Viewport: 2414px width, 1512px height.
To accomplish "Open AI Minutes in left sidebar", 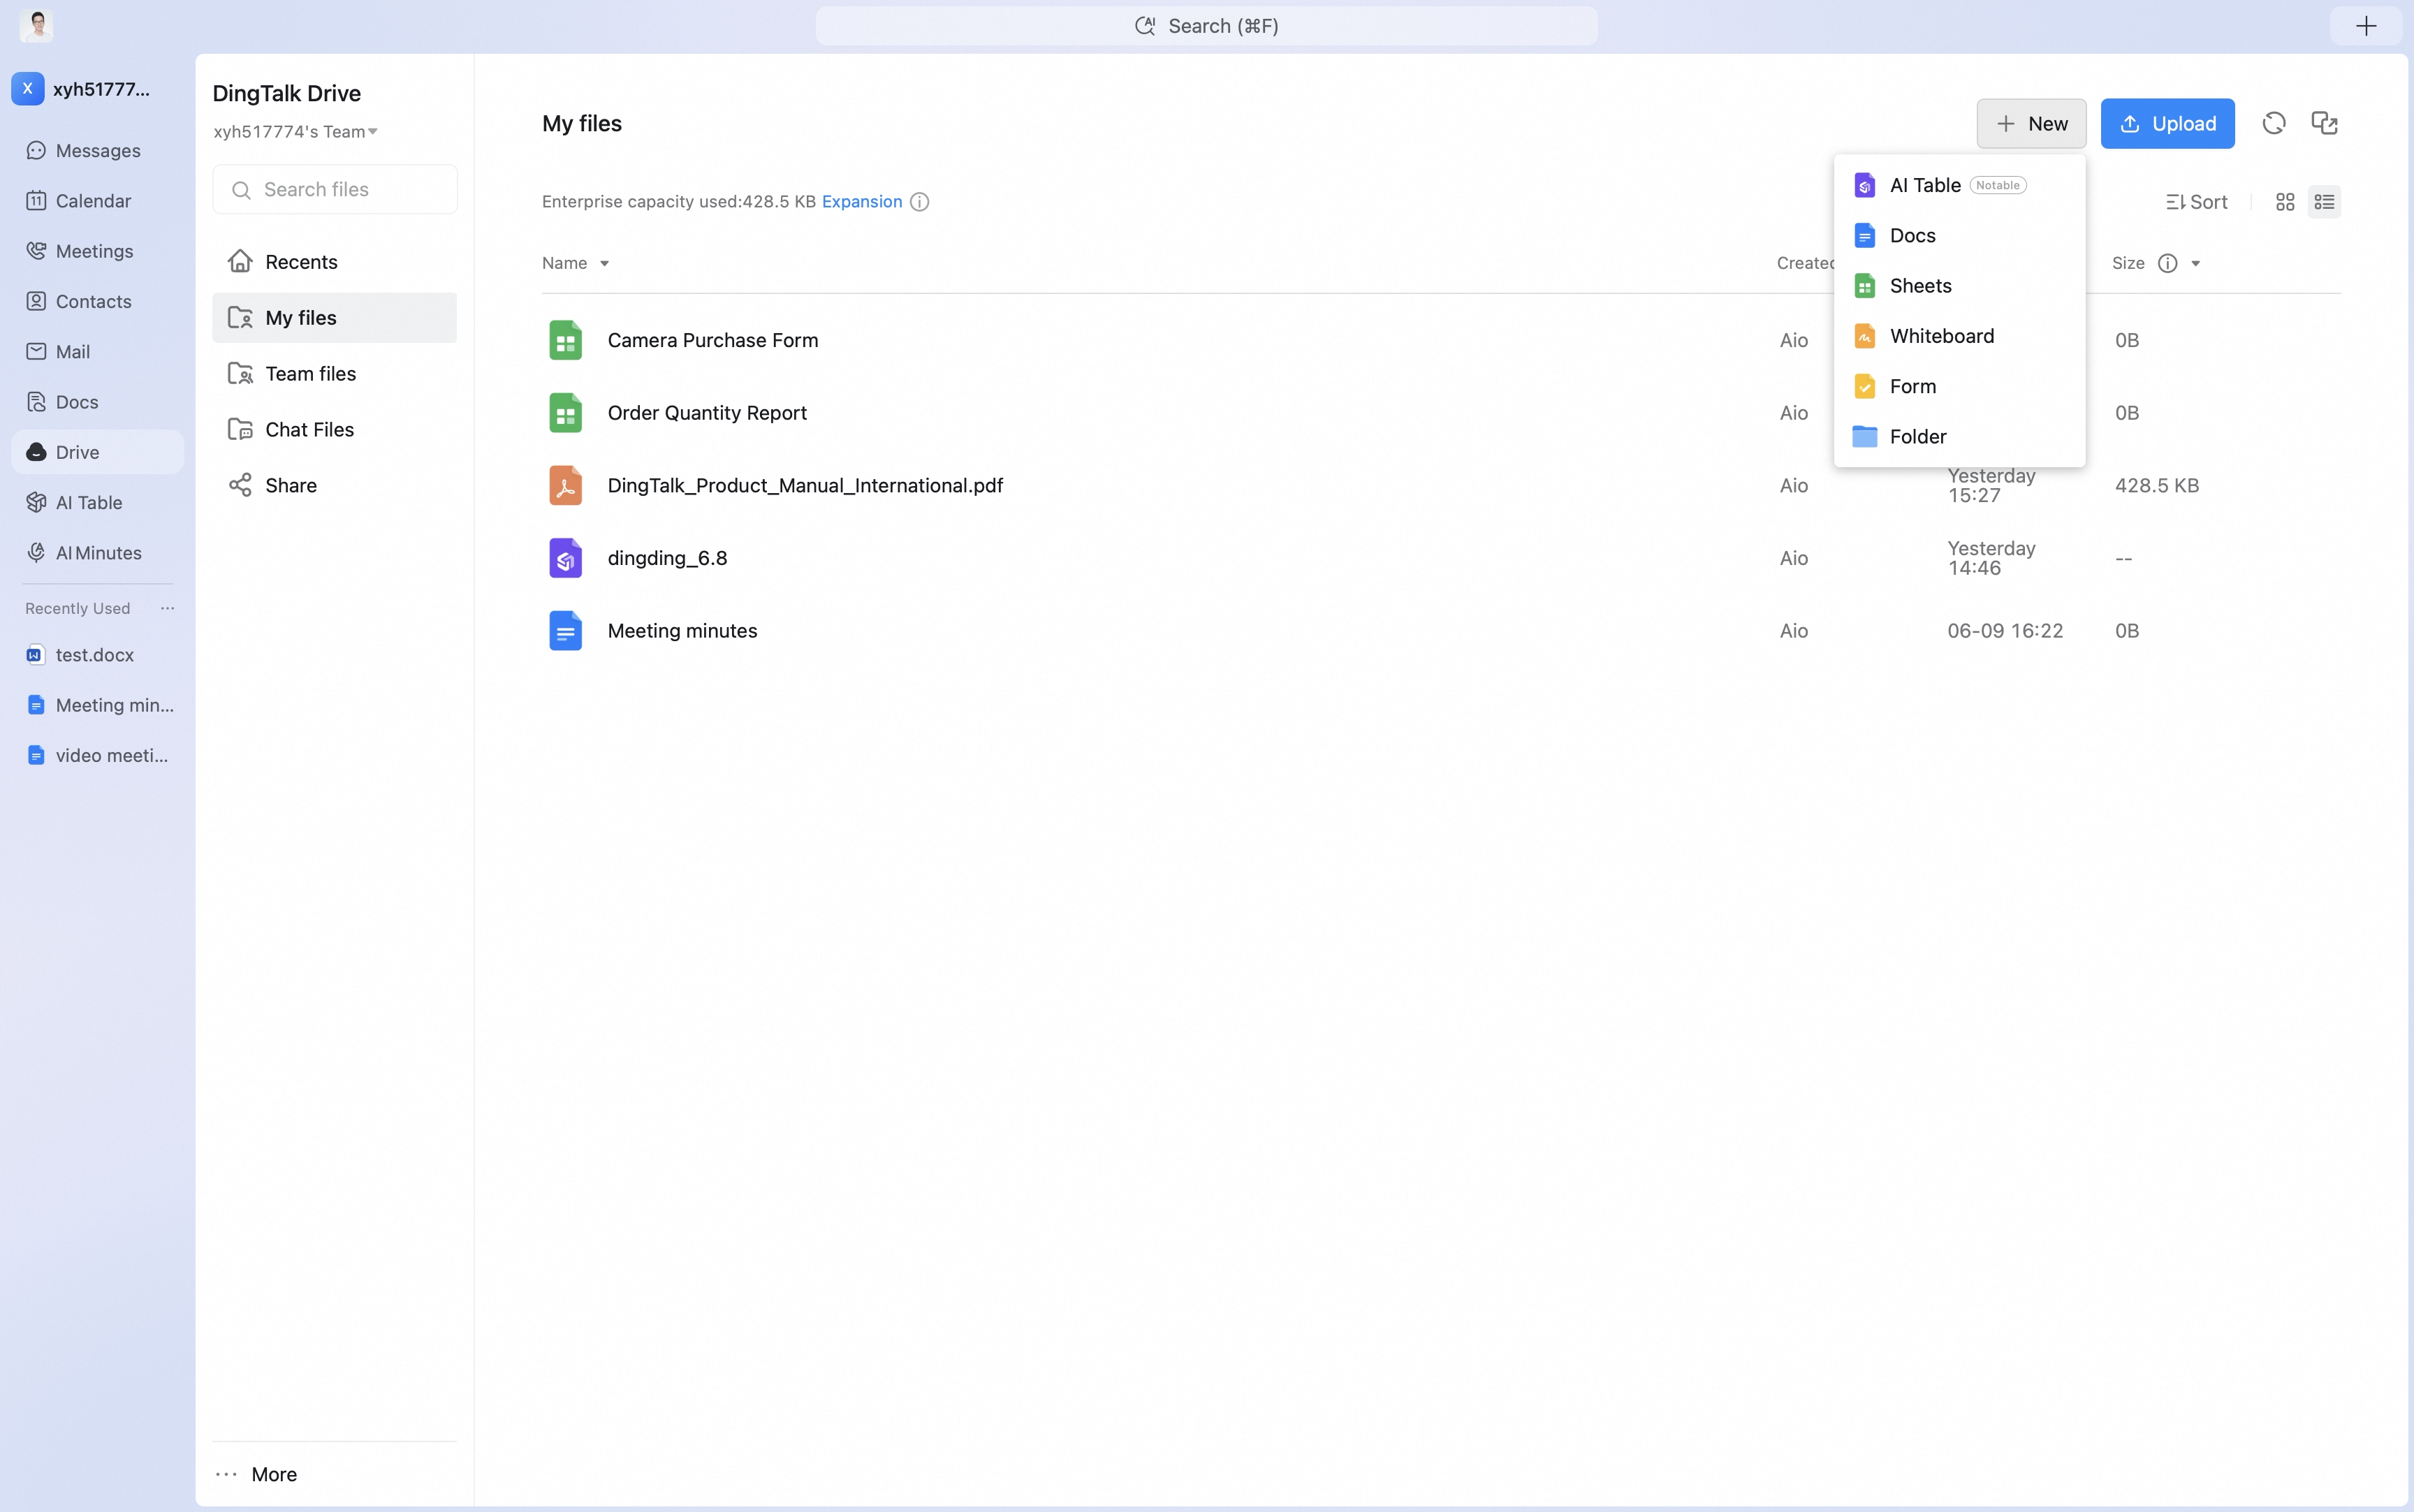I will [97, 553].
